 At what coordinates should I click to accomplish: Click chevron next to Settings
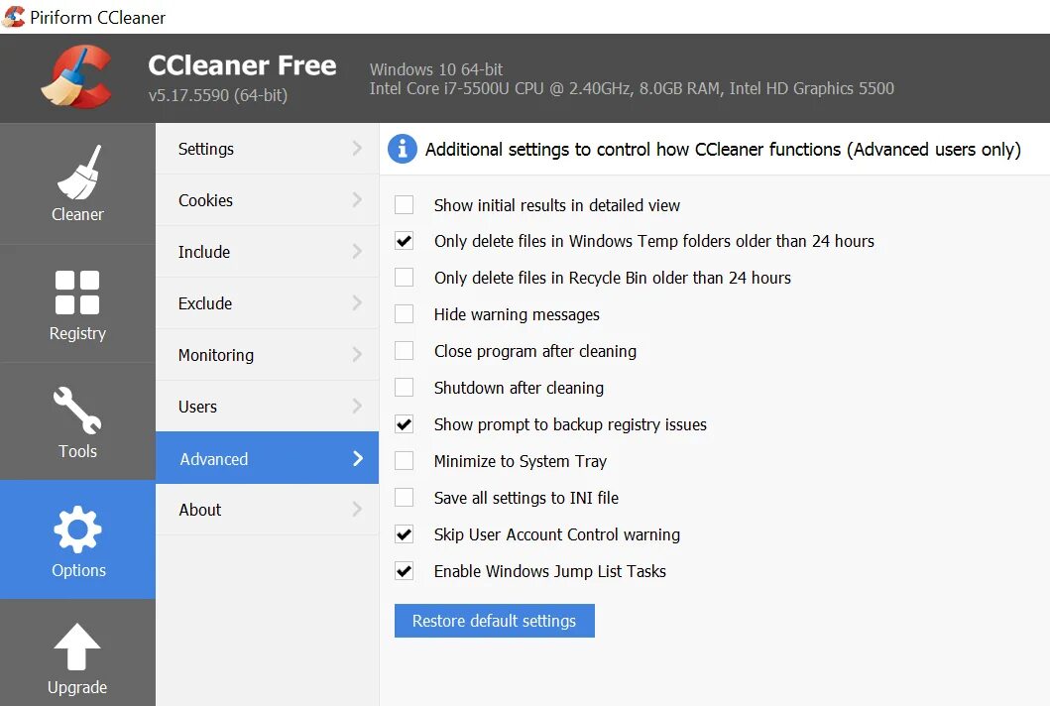357,148
